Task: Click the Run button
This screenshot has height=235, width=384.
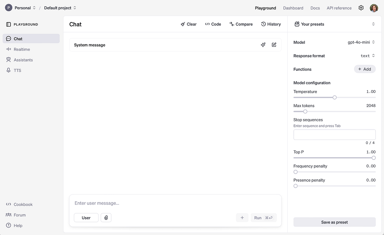Action: (x=264, y=218)
